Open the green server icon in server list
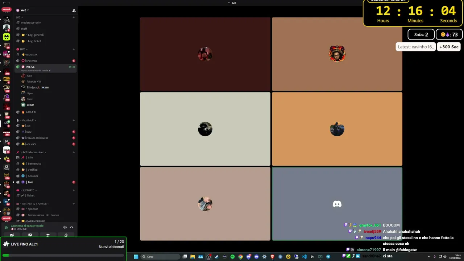Screen dimensions: 464x261 pos(7,37)
